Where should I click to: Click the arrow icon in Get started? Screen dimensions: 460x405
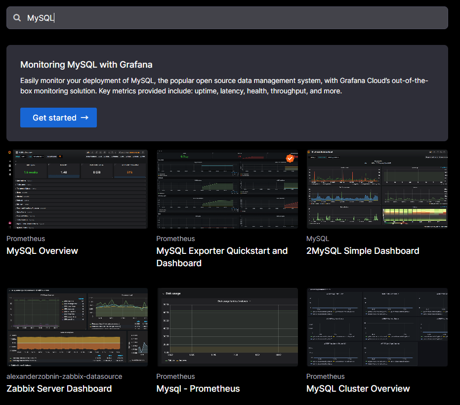pos(84,118)
